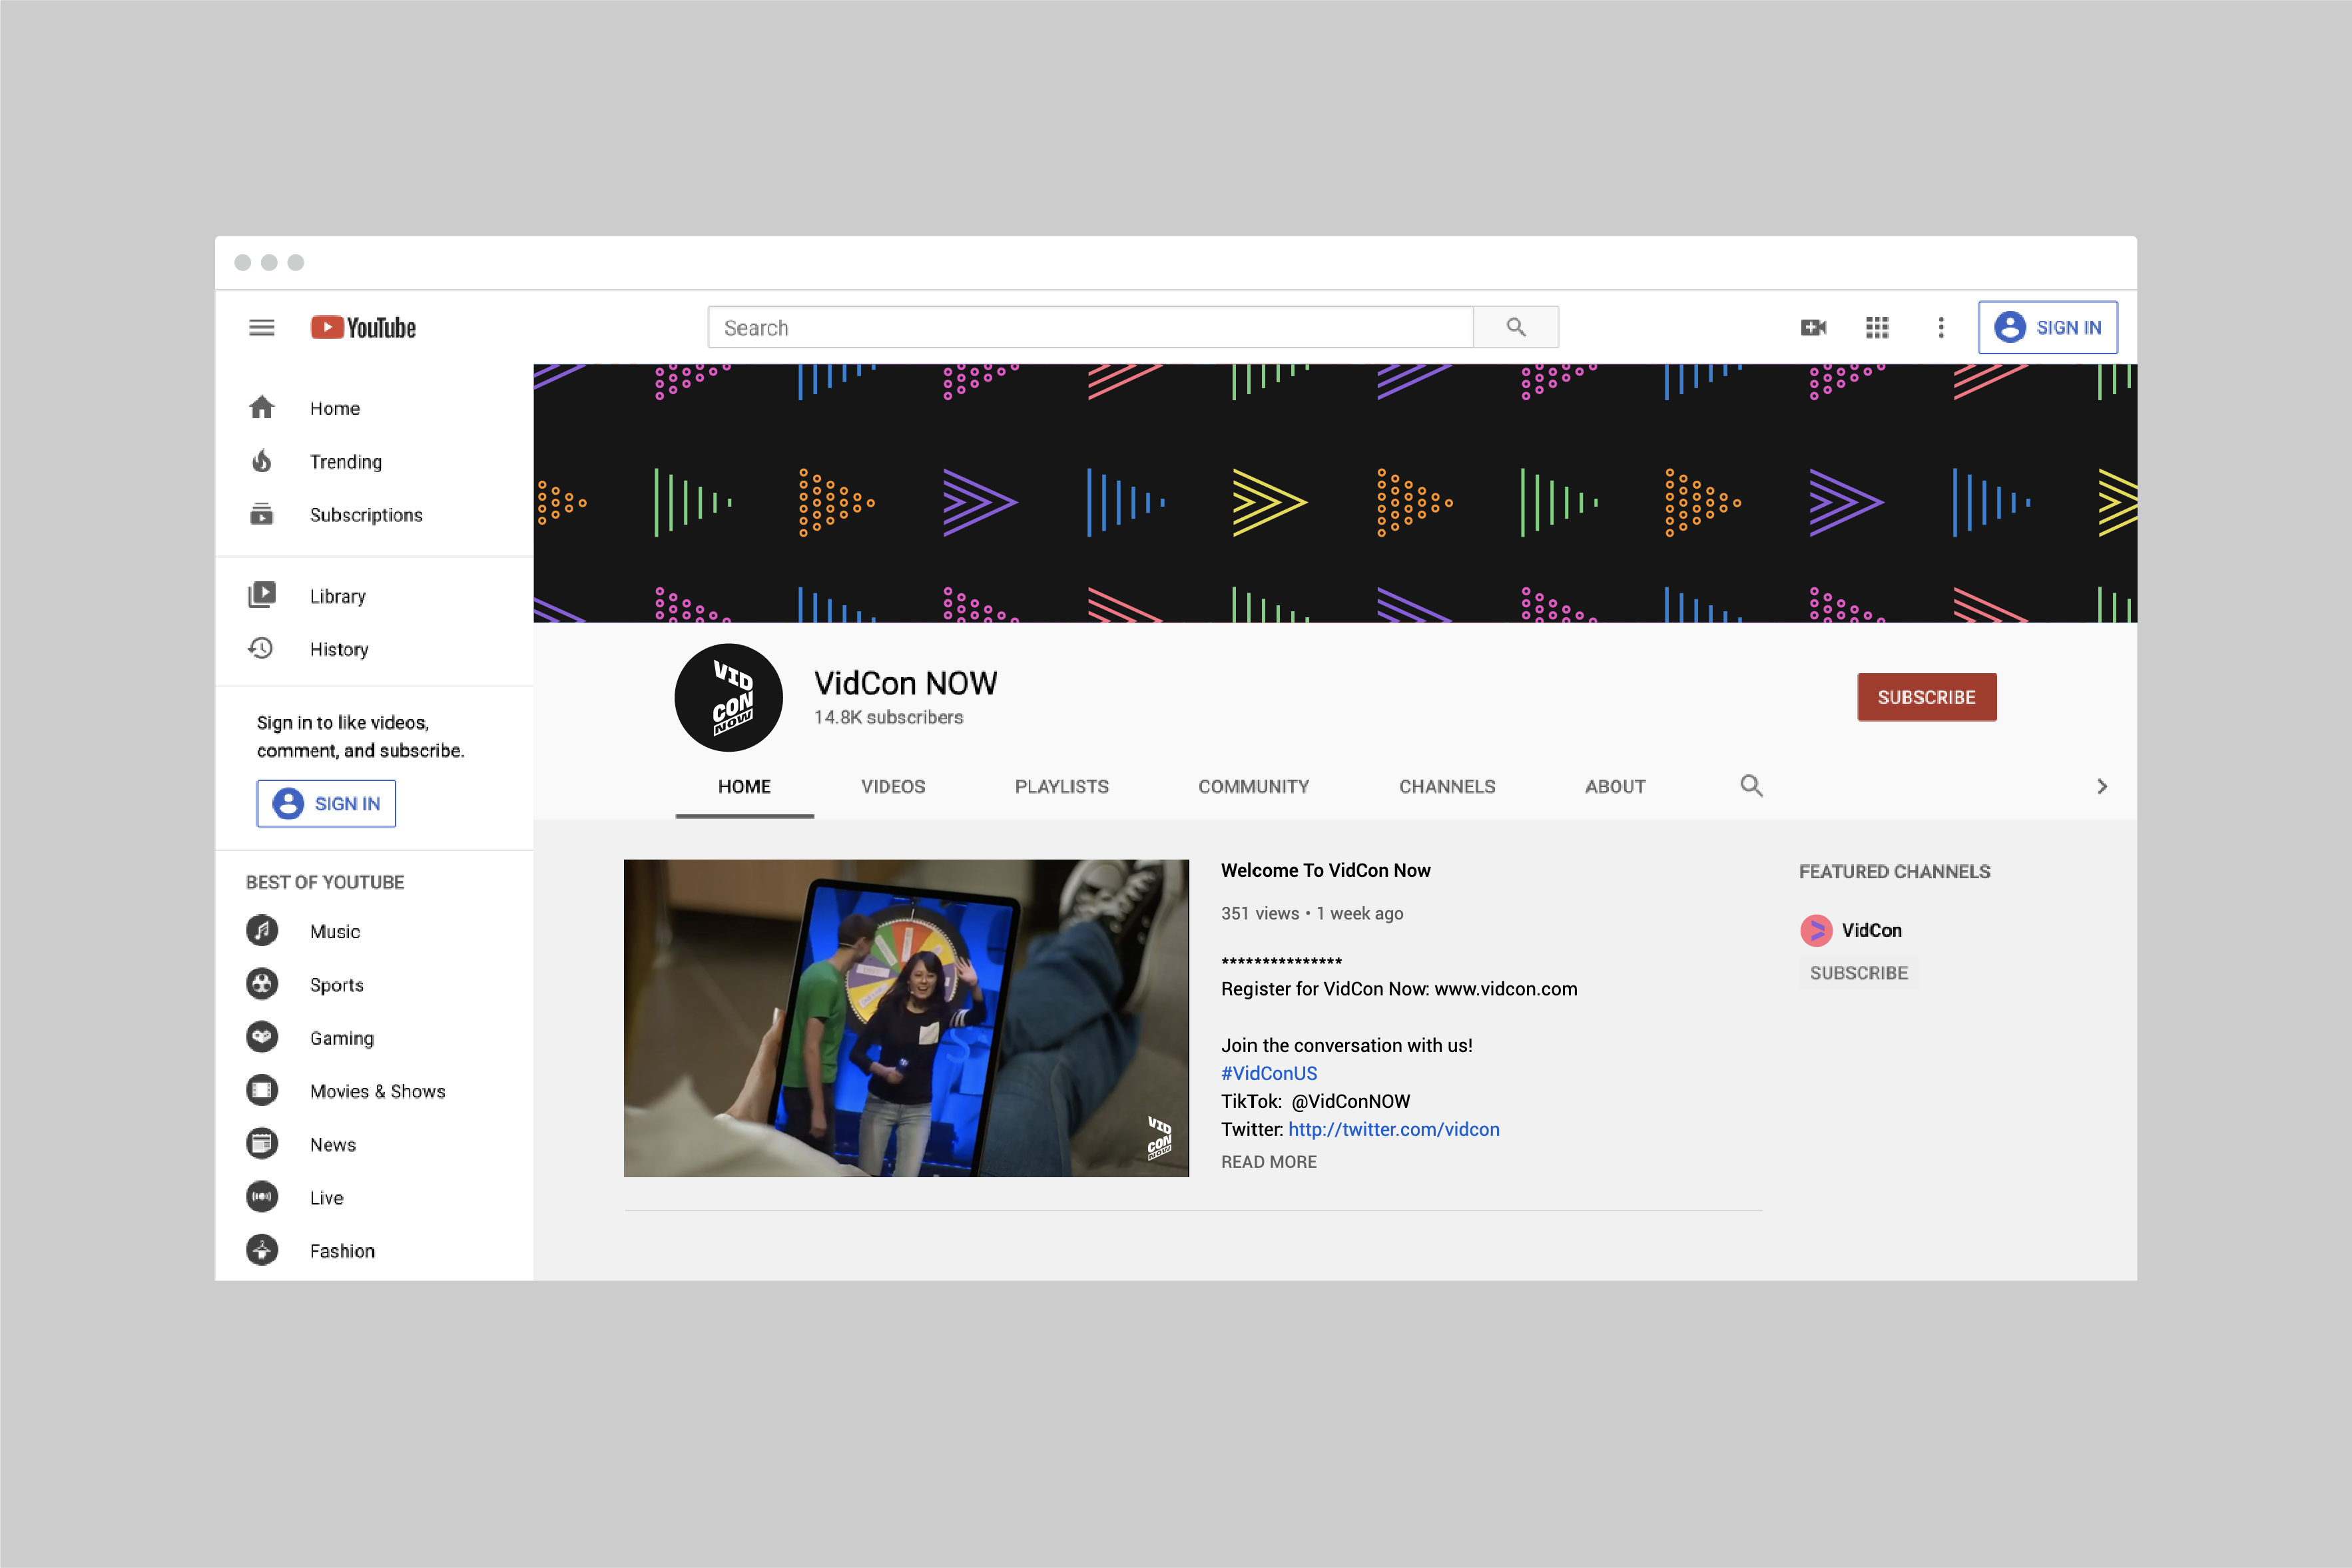Image resolution: width=2352 pixels, height=1568 pixels.
Task: Click the VidCon NOW channel banner
Action: pyautogui.click(x=1335, y=494)
